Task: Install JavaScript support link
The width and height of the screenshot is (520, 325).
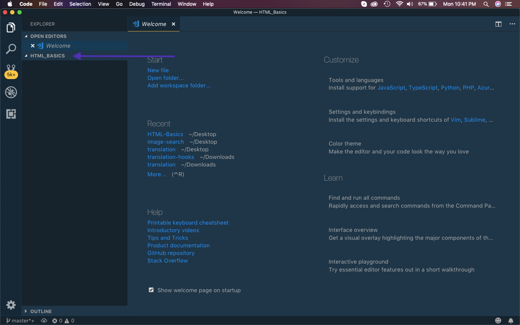Action: tap(391, 88)
